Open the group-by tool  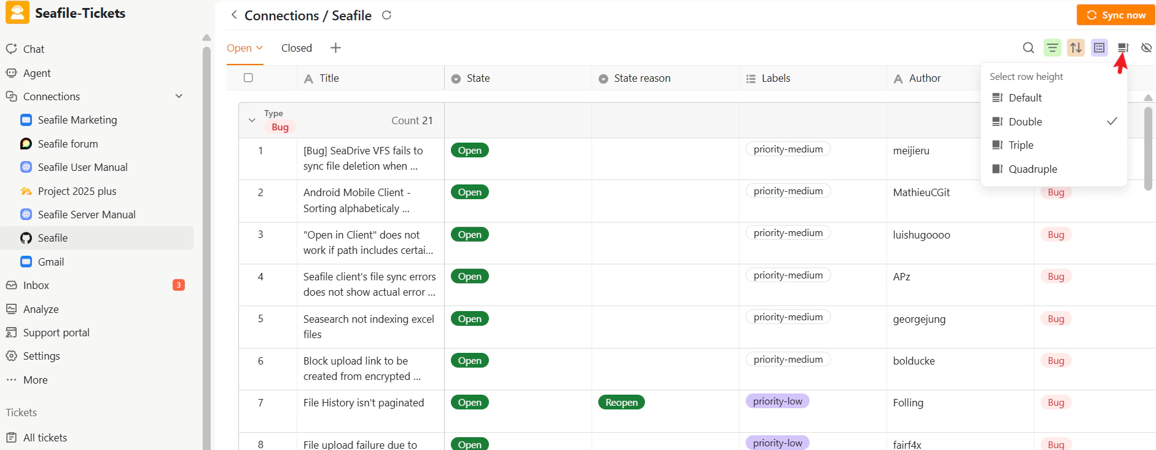pyautogui.click(x=1099, y=48)
